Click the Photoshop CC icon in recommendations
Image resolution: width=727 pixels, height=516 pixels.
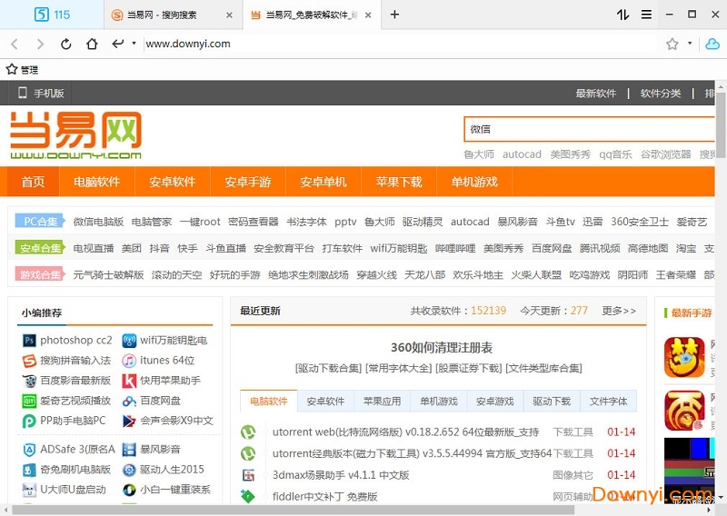tap(29, 341)
